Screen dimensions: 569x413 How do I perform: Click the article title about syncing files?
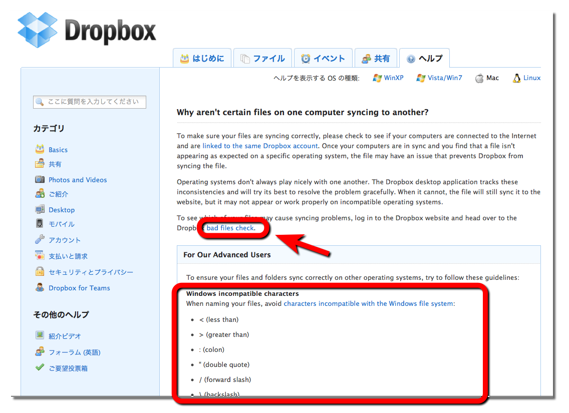303,113
